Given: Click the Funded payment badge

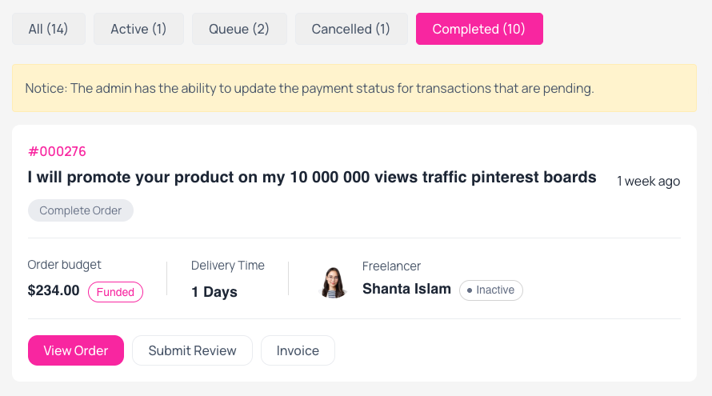Looking at the screenshot, I should (115, 292).
